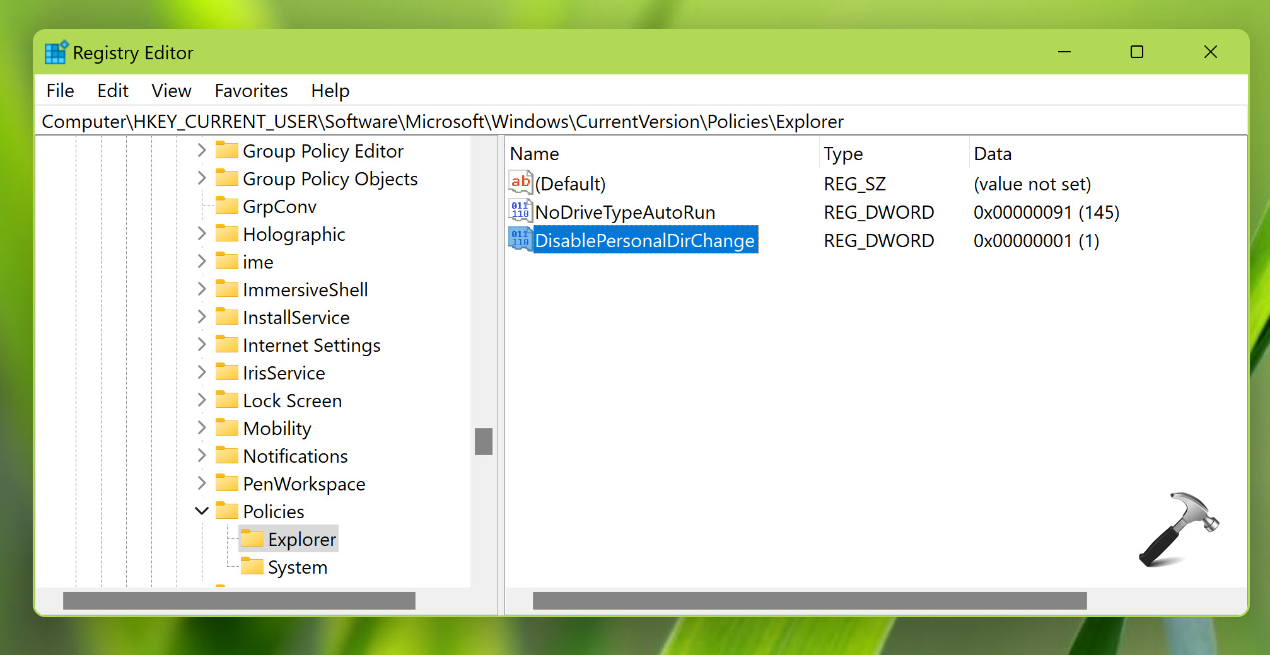Viewport: 1270px width, 655px height.
Task: Click the tree pane vertical scrollbar thumb
Action: coord(484,441)
